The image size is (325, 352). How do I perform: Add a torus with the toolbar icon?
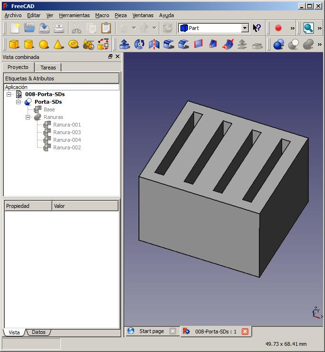pos(73,44)
